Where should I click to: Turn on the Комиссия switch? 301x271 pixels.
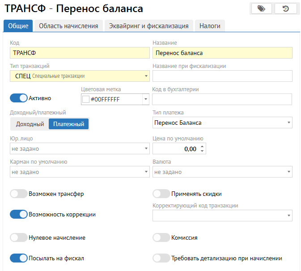click(161, 237)
